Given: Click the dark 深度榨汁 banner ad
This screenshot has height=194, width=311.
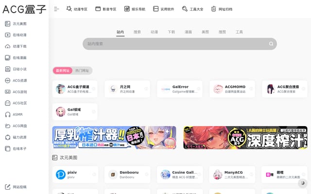Looking at the screenshot, I should [245, 138].
